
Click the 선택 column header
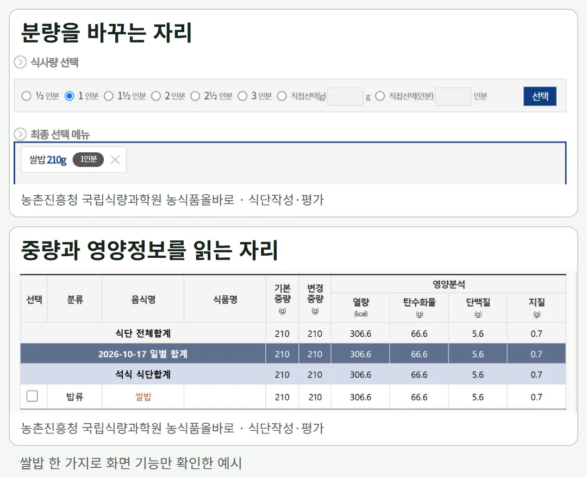point(34,299)
